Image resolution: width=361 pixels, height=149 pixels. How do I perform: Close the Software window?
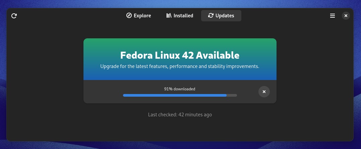point(346,16)
